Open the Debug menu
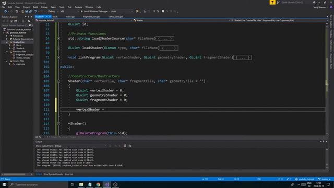This screenshot has width=334, height=188. point(44,7)
